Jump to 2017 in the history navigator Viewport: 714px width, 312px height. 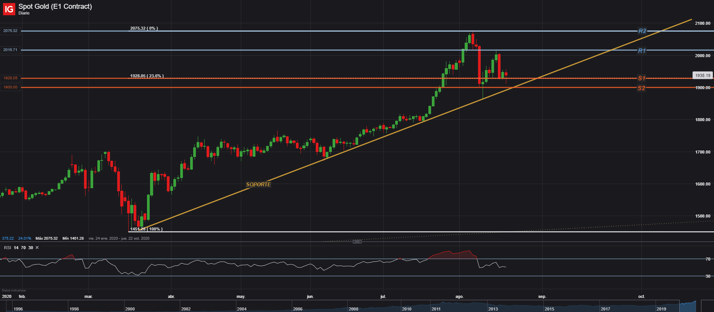[x=605, y=309]
